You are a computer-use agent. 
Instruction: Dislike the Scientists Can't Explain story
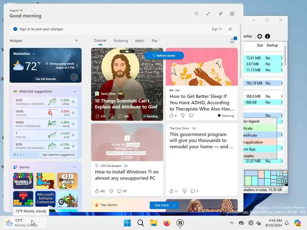tap(112, 116)
